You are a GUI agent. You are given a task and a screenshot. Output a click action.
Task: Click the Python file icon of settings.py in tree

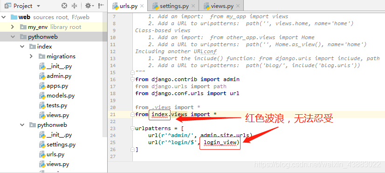(x=42, y=145)
